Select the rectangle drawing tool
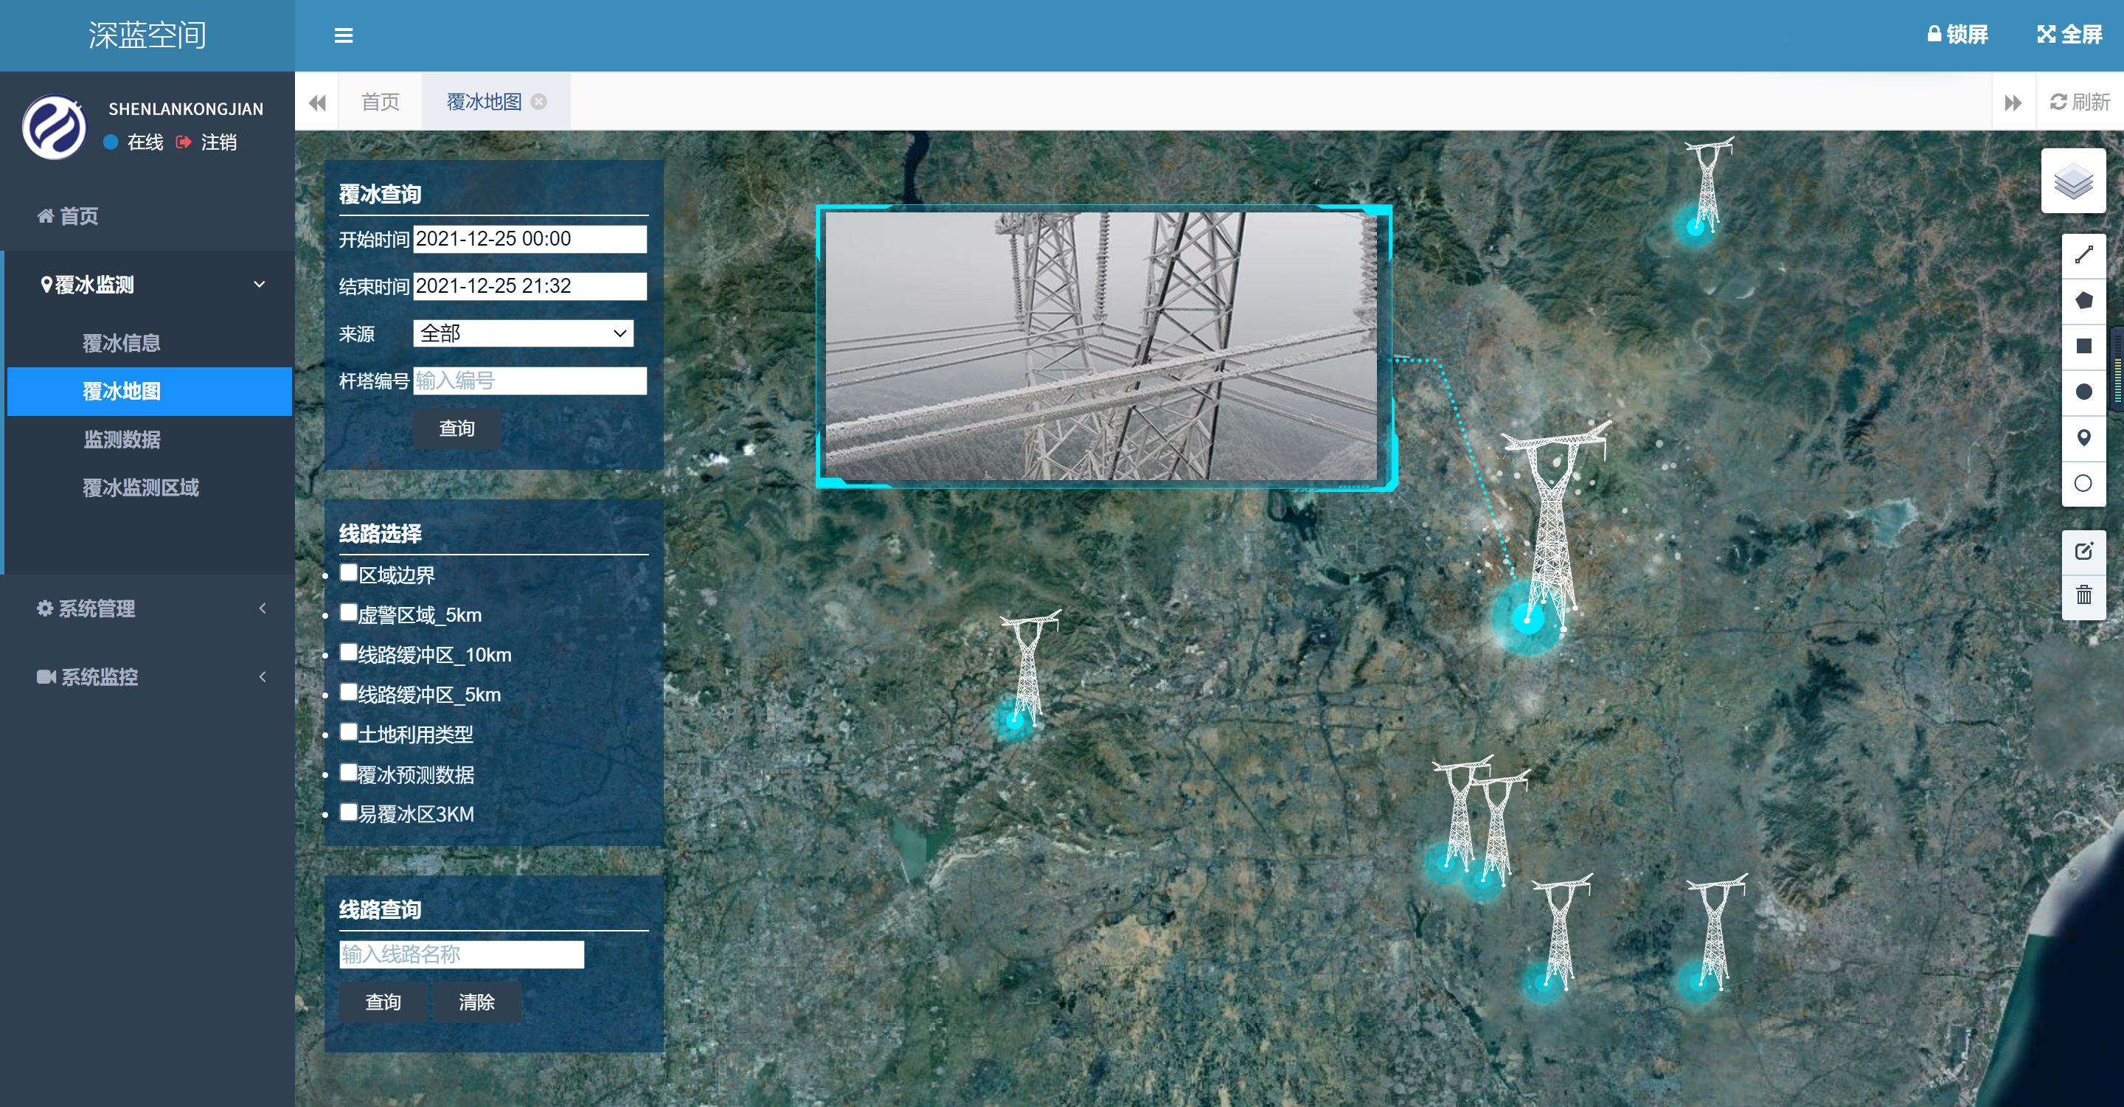 [2083, 346]
